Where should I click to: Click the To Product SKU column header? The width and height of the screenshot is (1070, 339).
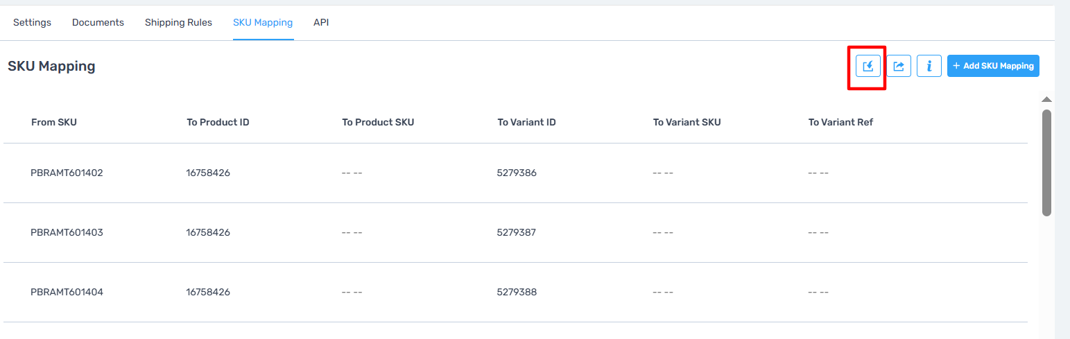[378, 122]
